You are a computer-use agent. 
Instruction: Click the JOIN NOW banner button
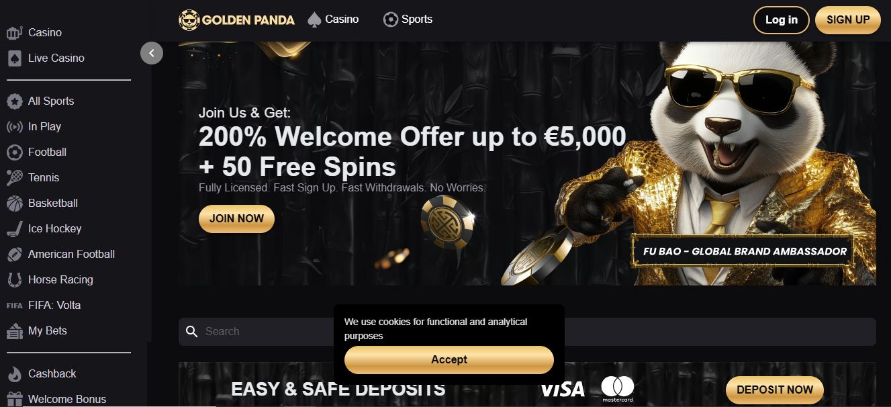[236, 219]
